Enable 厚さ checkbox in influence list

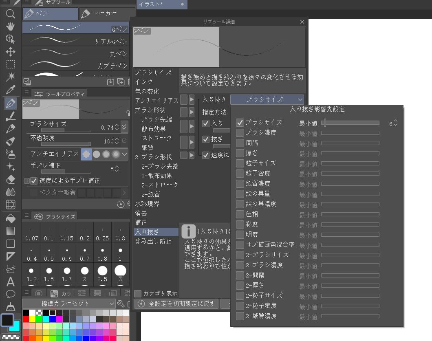240,153
